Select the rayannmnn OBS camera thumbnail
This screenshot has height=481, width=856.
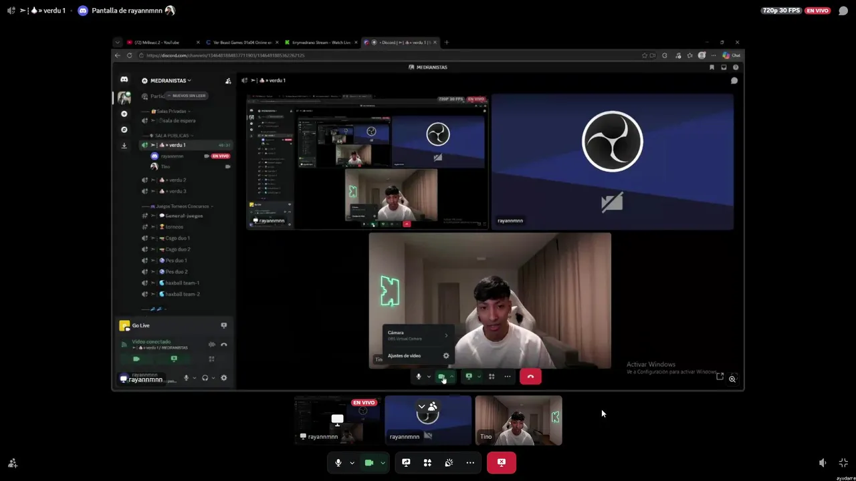(428, 420)
